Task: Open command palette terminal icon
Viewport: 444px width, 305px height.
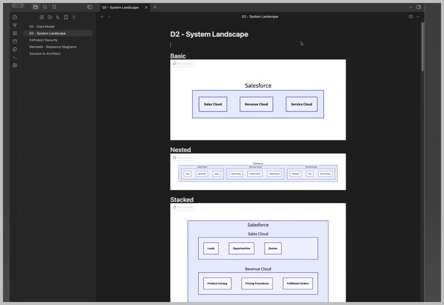Action: pos(15,58)
